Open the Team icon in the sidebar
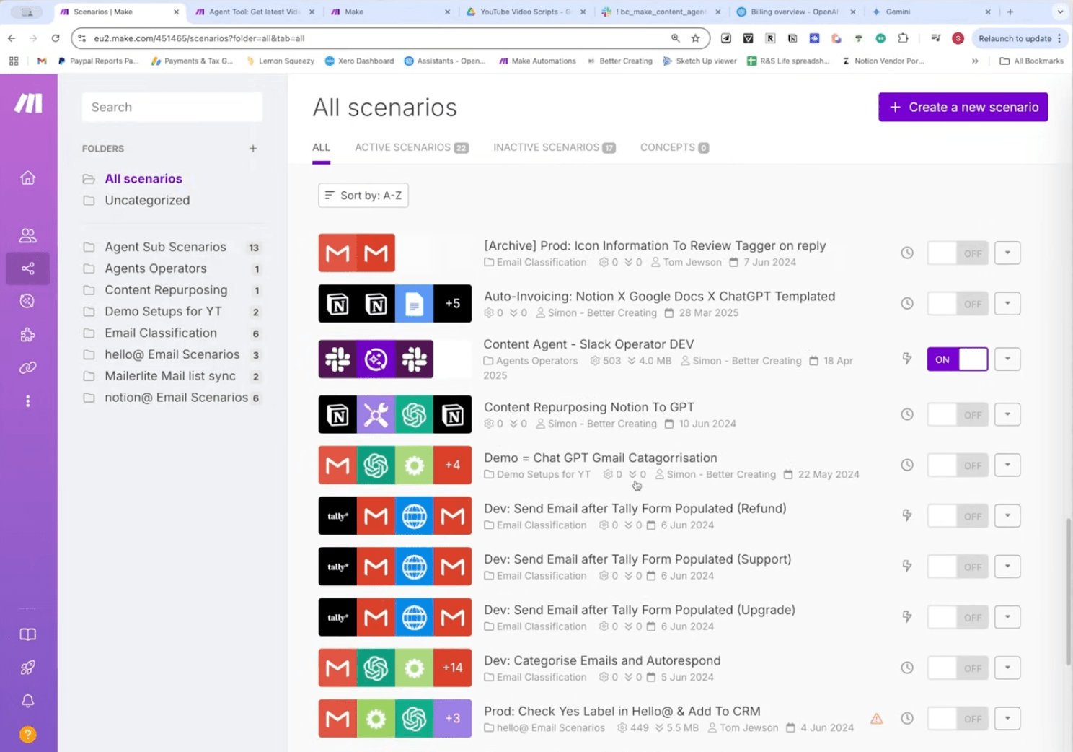 point(27,235)
